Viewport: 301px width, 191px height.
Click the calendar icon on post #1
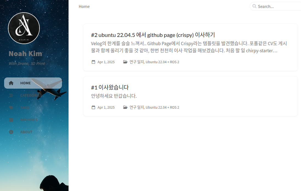coord(93,107)
